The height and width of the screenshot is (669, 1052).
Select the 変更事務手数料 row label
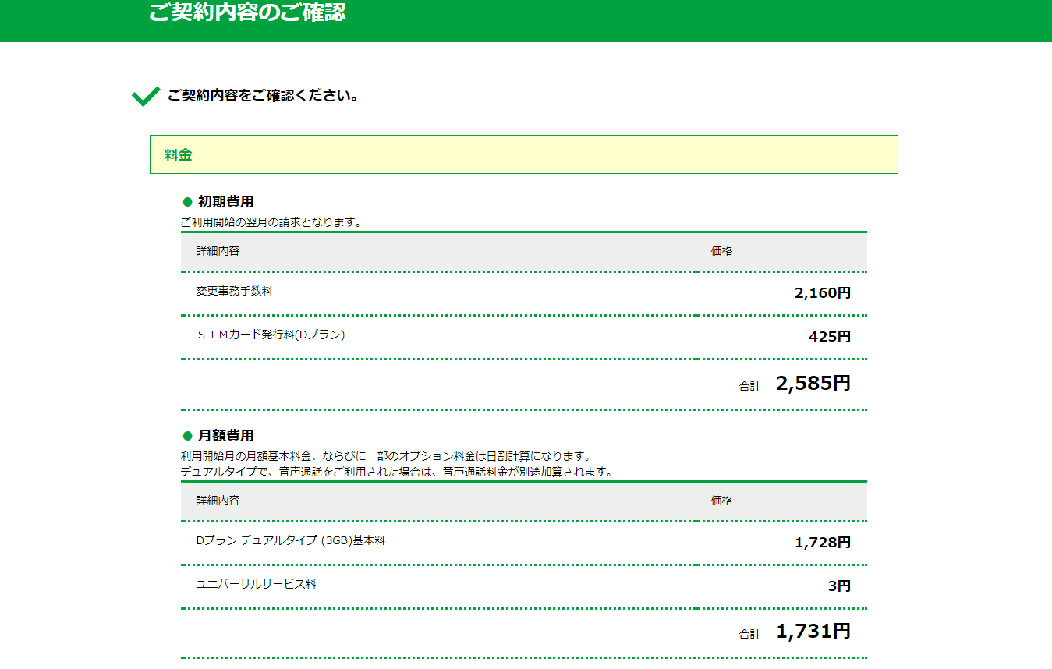[x=235, y=292]
